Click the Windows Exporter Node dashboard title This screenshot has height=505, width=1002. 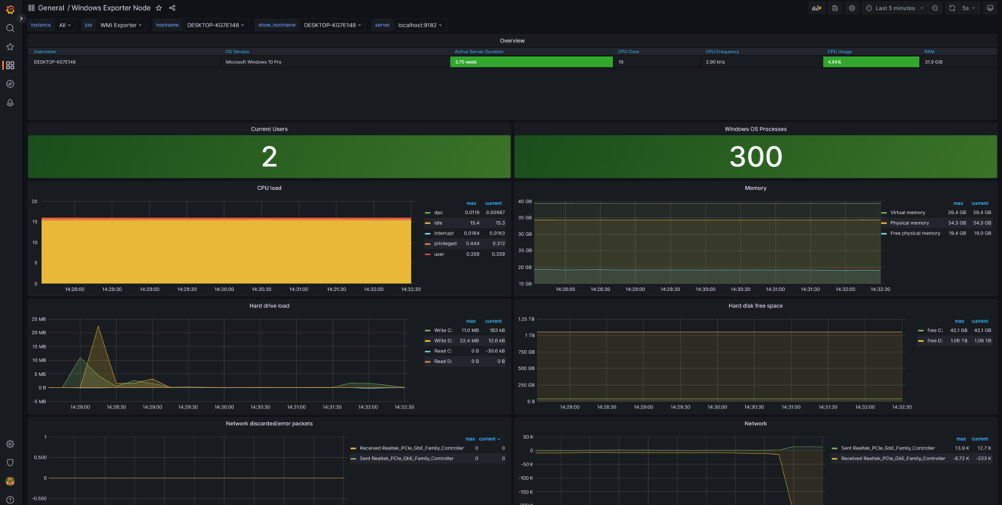[111, 8]
